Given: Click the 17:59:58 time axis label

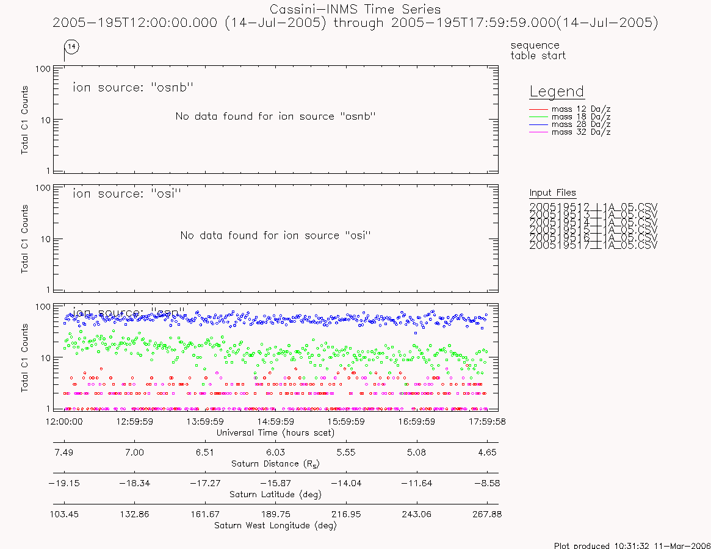Looking at the screenshot, I should tap(487, 422).
